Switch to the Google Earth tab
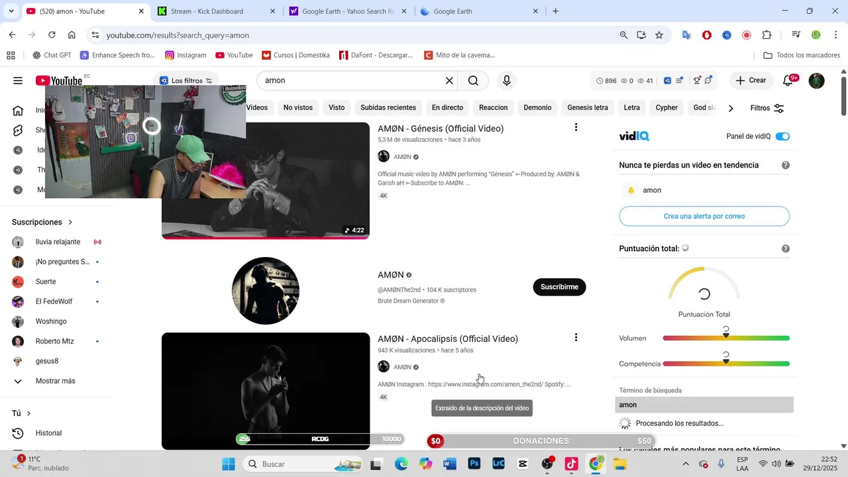Screen dimensions: 848x477 click(x=478, y=11)
